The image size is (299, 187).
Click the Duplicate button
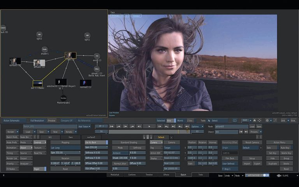pos(272,164)
